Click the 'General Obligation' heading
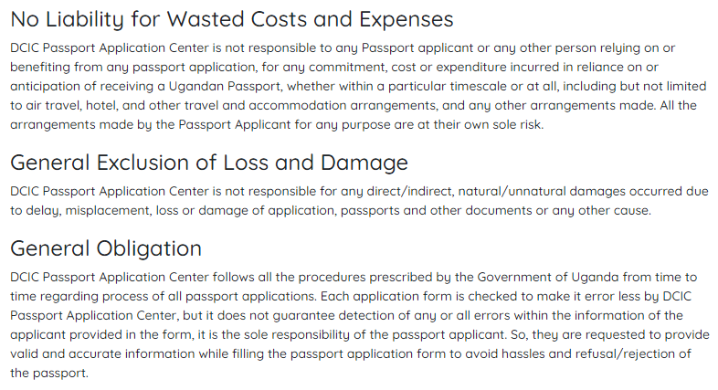 (106, 249)
